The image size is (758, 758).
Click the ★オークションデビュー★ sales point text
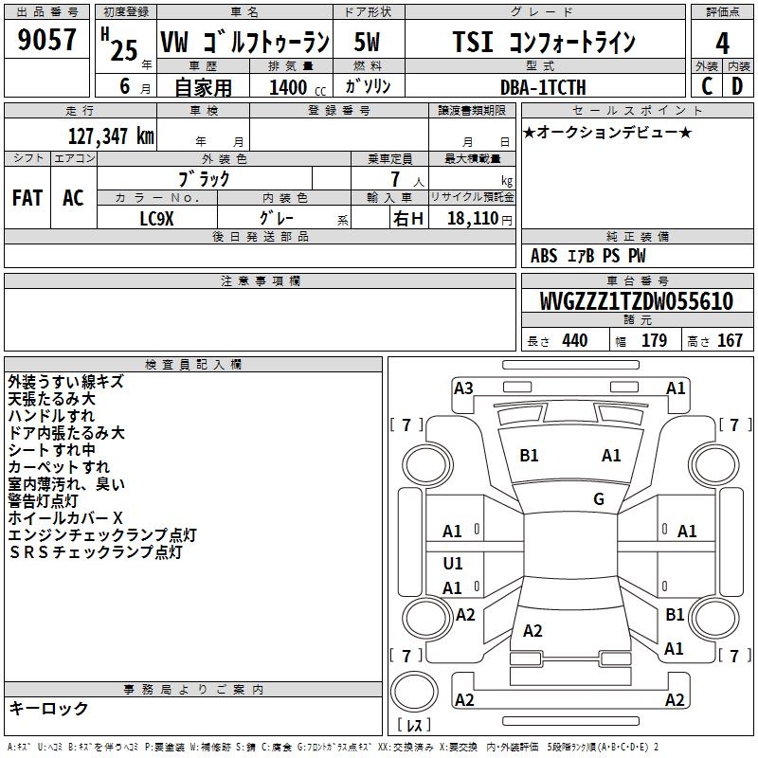[x=606, y=132]
